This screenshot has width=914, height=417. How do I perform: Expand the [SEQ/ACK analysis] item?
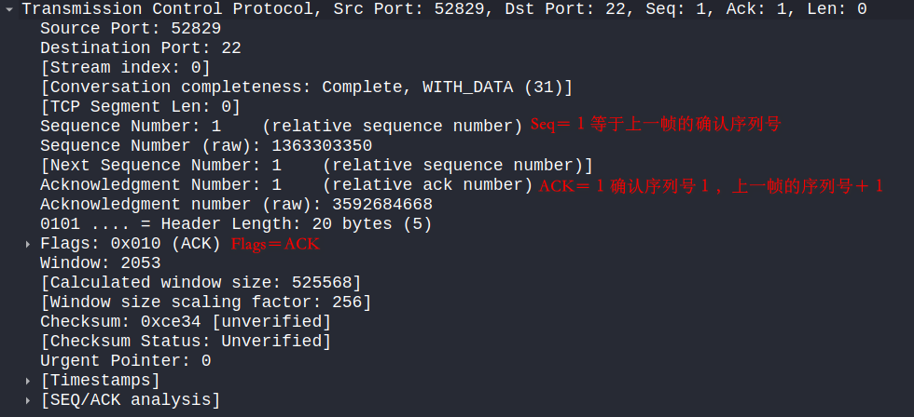coord(27,401)
